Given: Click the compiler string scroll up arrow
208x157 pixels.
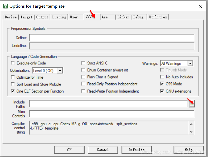Looking at the screenshot, I should click(x=191, y=124).
